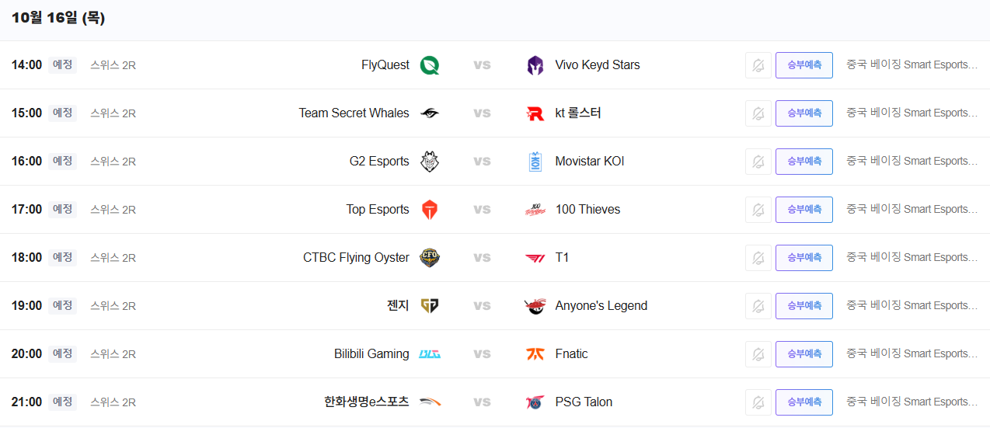Click the T1 team logo
Screen dimensions: 990x428
(x=535, y=258)
